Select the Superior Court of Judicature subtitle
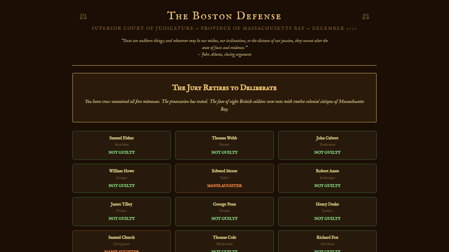Viewport: 449px width, 252px height. coord(224,28)
